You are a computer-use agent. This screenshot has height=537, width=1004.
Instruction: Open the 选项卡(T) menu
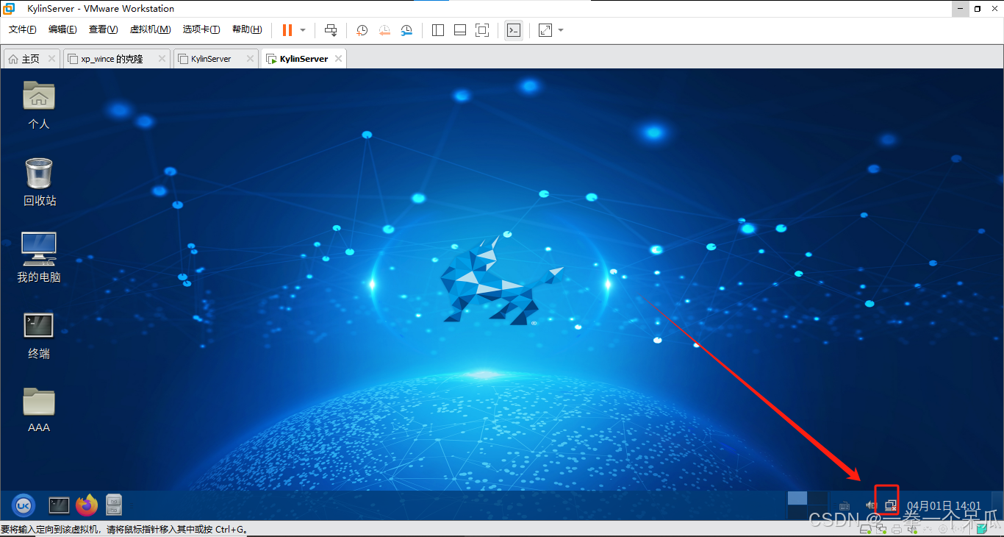click(201, 30)
